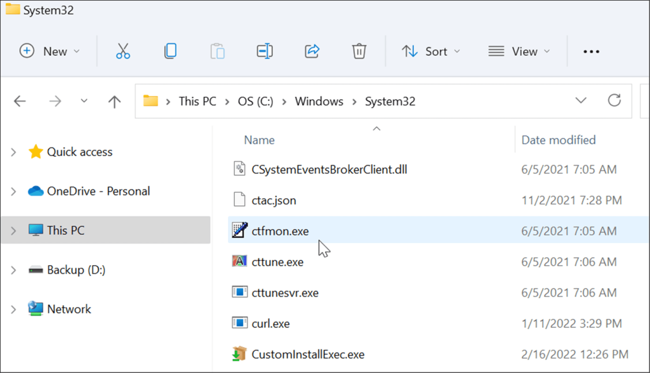Click the OneDrive cloud icon

pyautogui.click(x=36, y=191)
